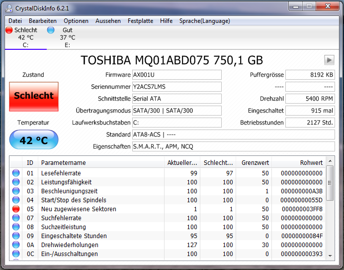Screen dimensions: 344x270
Task: Click the disk title TOSHIBA MQ01ABD075 750,1 GB
Action: tap(172, 60)
